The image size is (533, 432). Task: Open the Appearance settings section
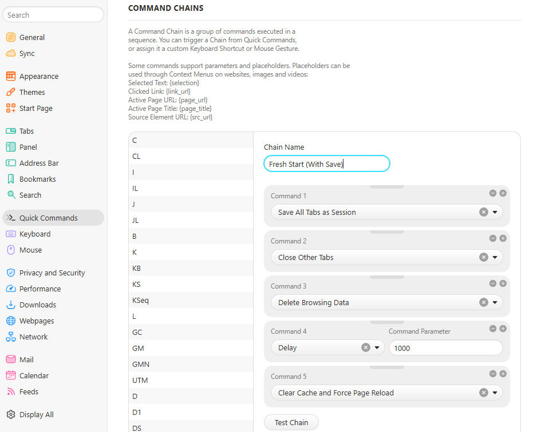[x=39, y=76]
